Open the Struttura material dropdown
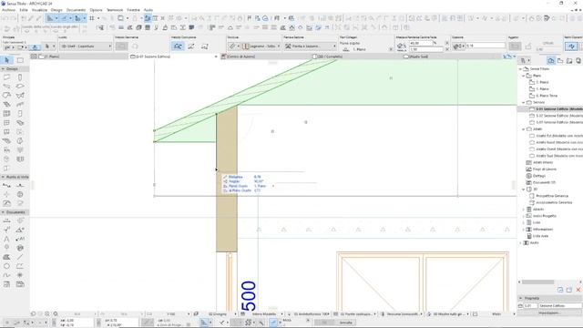This screenshot has height=328, width=583. tap(261, 46)
